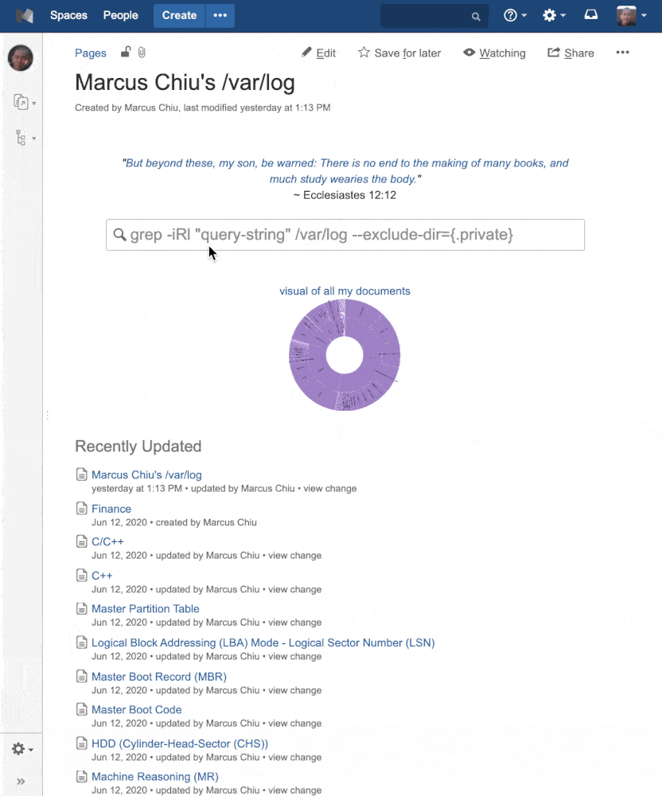Open the page restrictions unlocked padlock icon
The width and height of the screenshot is (662, 796).
(x=125, y=52)
